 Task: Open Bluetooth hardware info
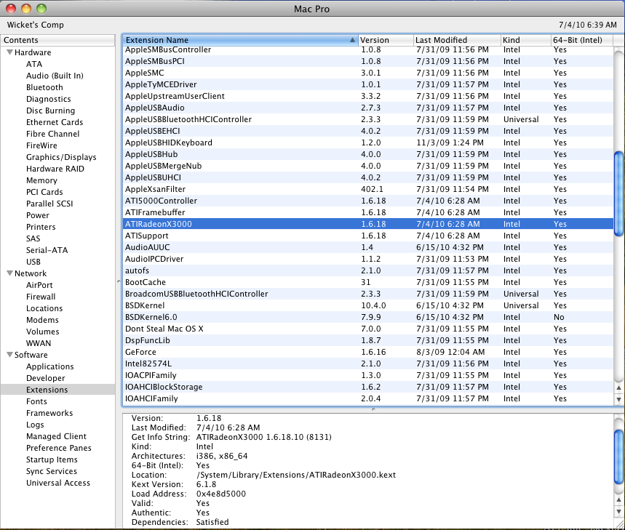[44, 87]
